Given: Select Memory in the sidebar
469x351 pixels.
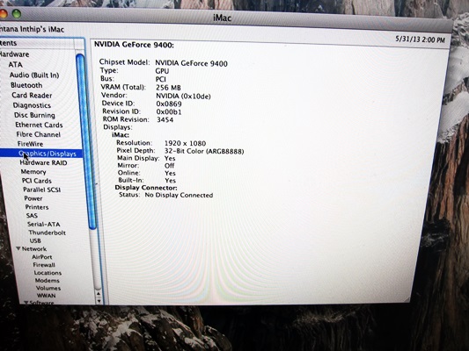Looking at the screenshot, I should click(33, 172).
